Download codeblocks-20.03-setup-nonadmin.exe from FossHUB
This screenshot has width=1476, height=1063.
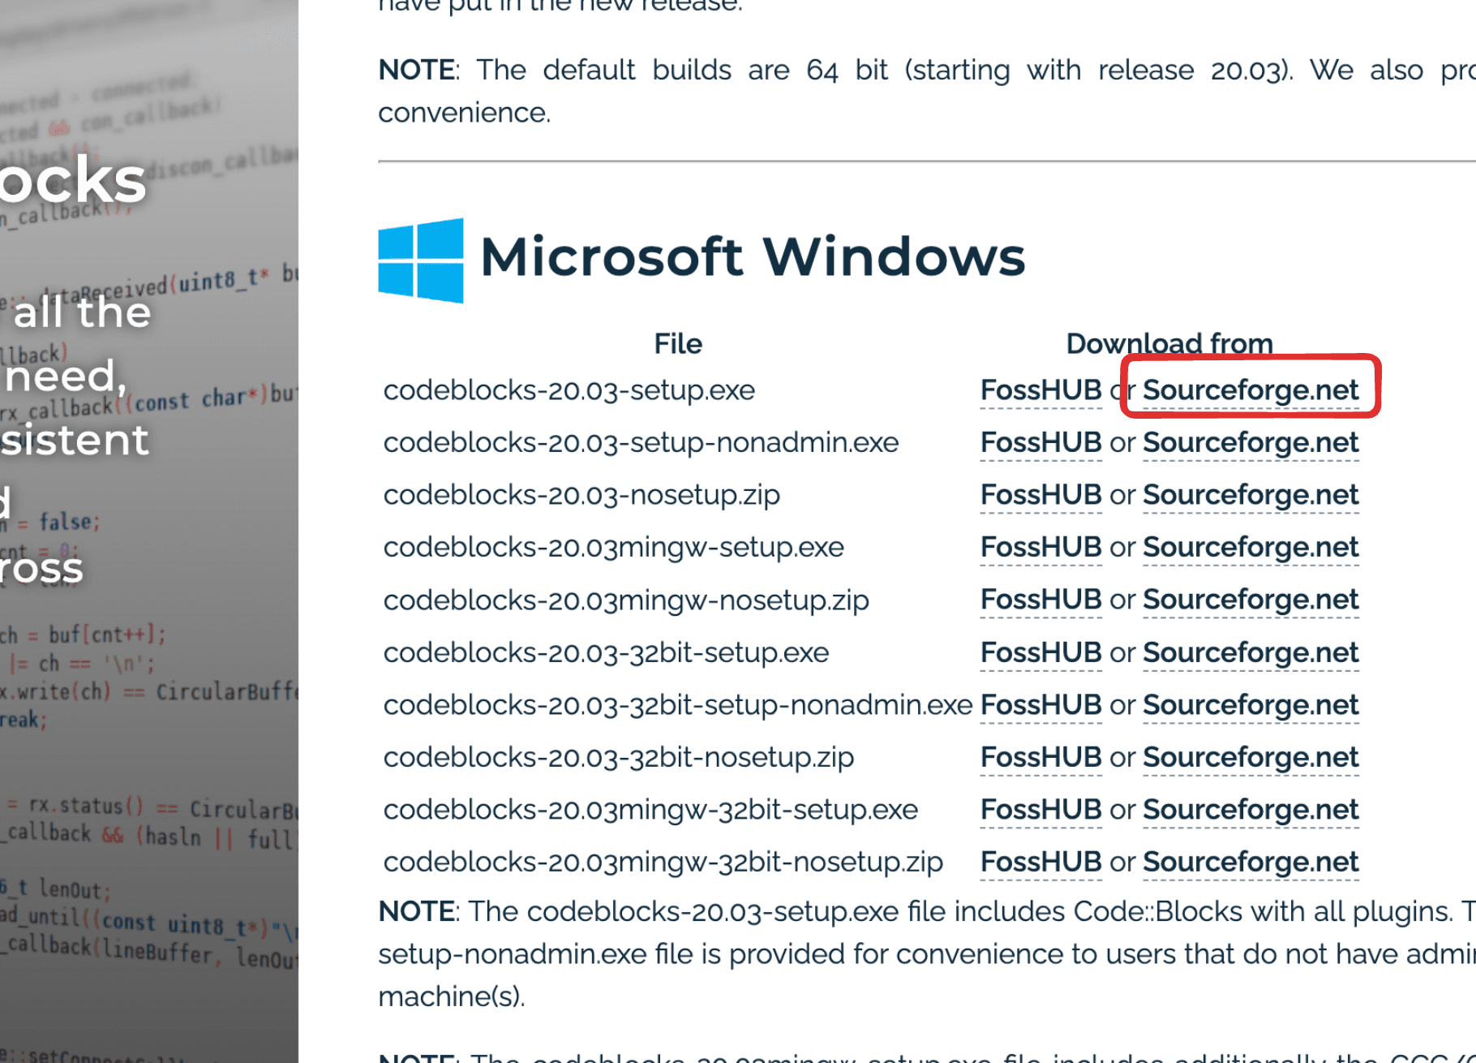click(x=1040, y=443)
